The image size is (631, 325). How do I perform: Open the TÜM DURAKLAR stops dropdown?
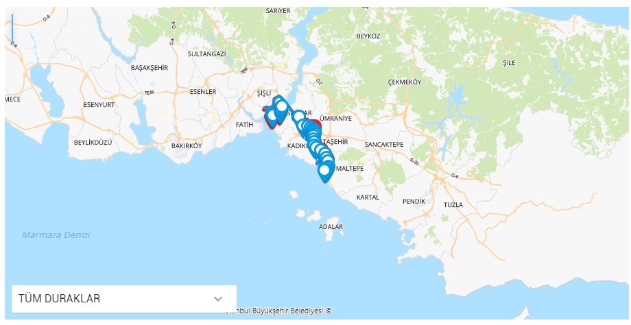(124, 299)
